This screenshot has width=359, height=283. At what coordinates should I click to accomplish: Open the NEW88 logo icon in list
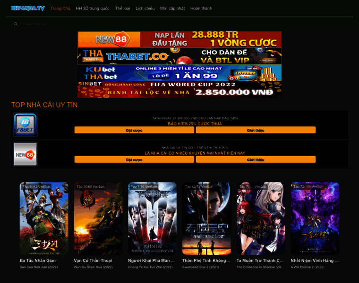pyautogui.click(x=25, y=154)
